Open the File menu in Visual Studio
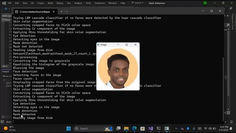This screenshot has height=133, width=236. pyautogui.click(x=10, y=3)
